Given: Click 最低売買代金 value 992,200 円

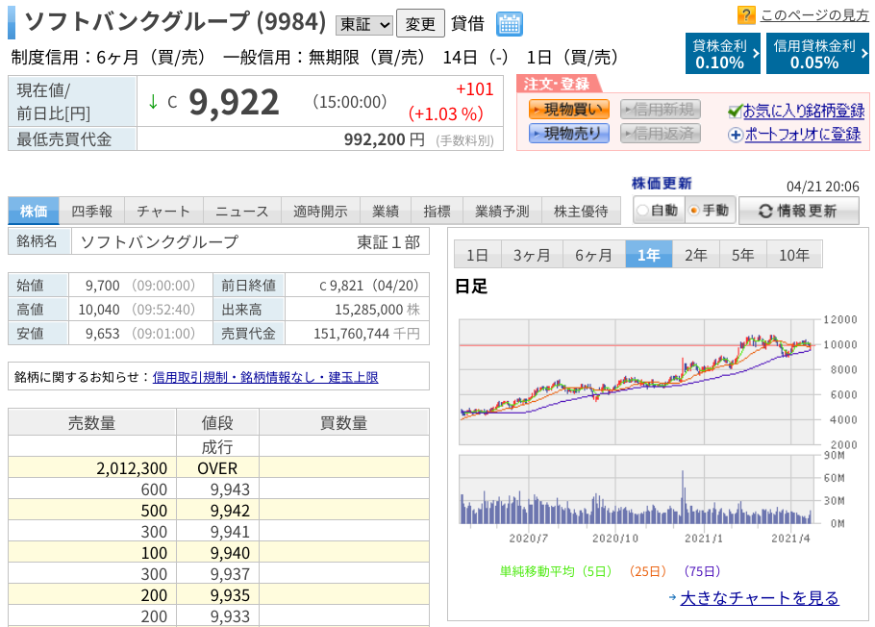Looking at the screenshot, I should [384, 139].
